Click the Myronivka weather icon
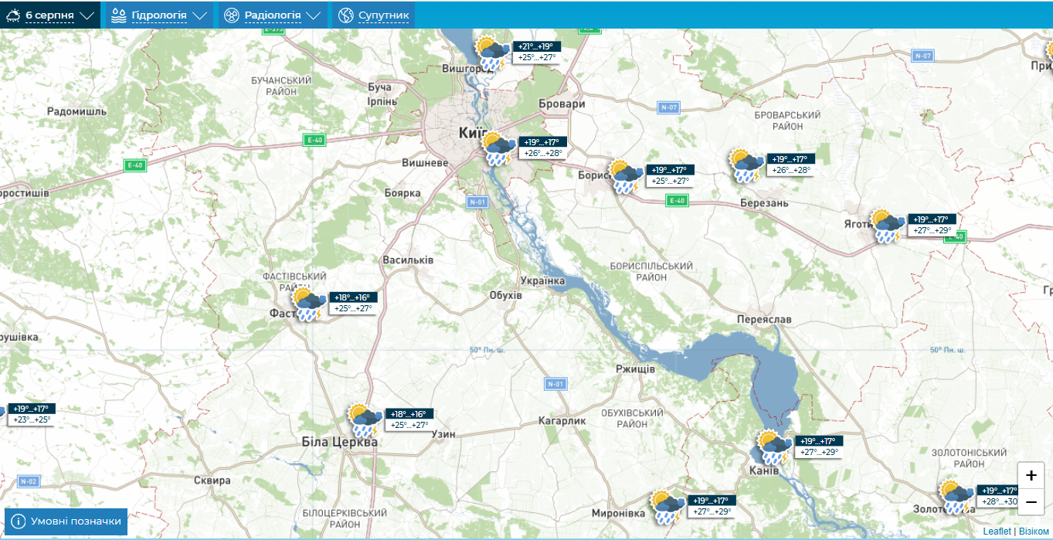This screenshot has width=1053, height=540. pos(667,507)
